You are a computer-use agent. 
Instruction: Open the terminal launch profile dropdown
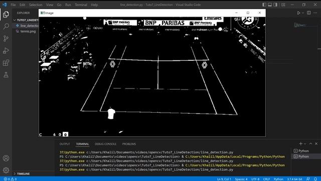click(305, 144)
